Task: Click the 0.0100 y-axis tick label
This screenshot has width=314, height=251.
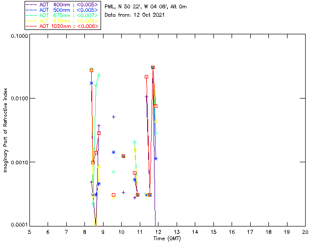Action: tap(20, 98)
